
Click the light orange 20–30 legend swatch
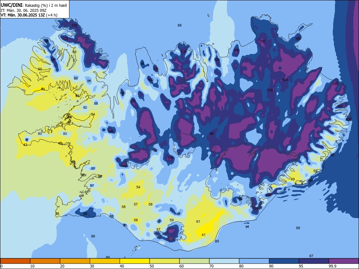75,261
